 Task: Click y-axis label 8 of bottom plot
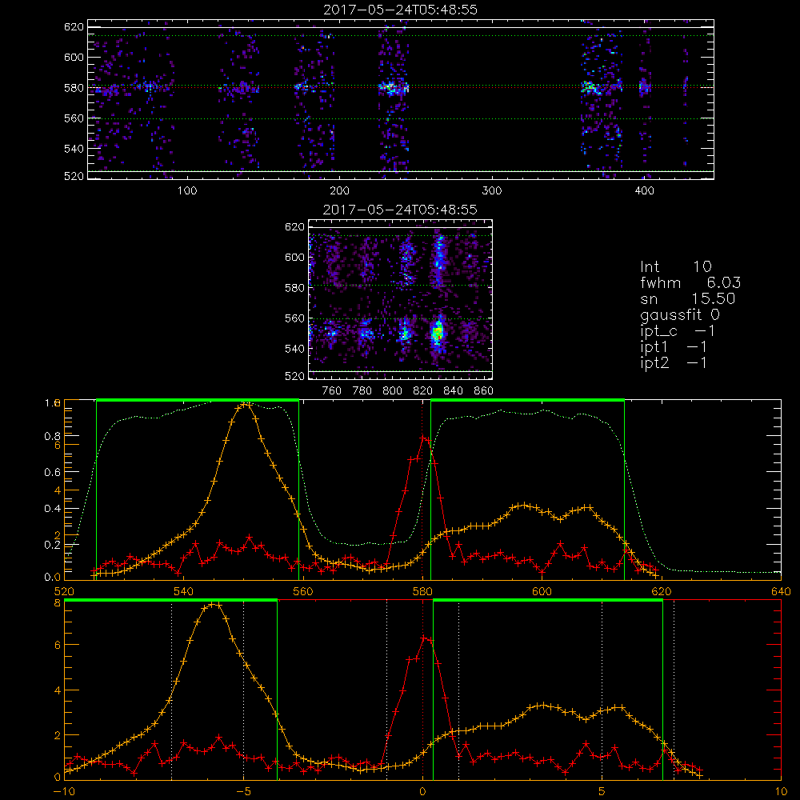tap(58, 603)
